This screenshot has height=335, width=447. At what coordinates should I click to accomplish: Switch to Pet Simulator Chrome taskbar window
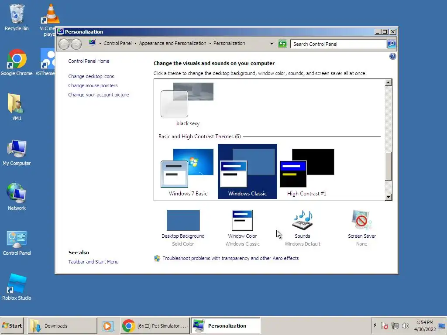tap(155, 326)
